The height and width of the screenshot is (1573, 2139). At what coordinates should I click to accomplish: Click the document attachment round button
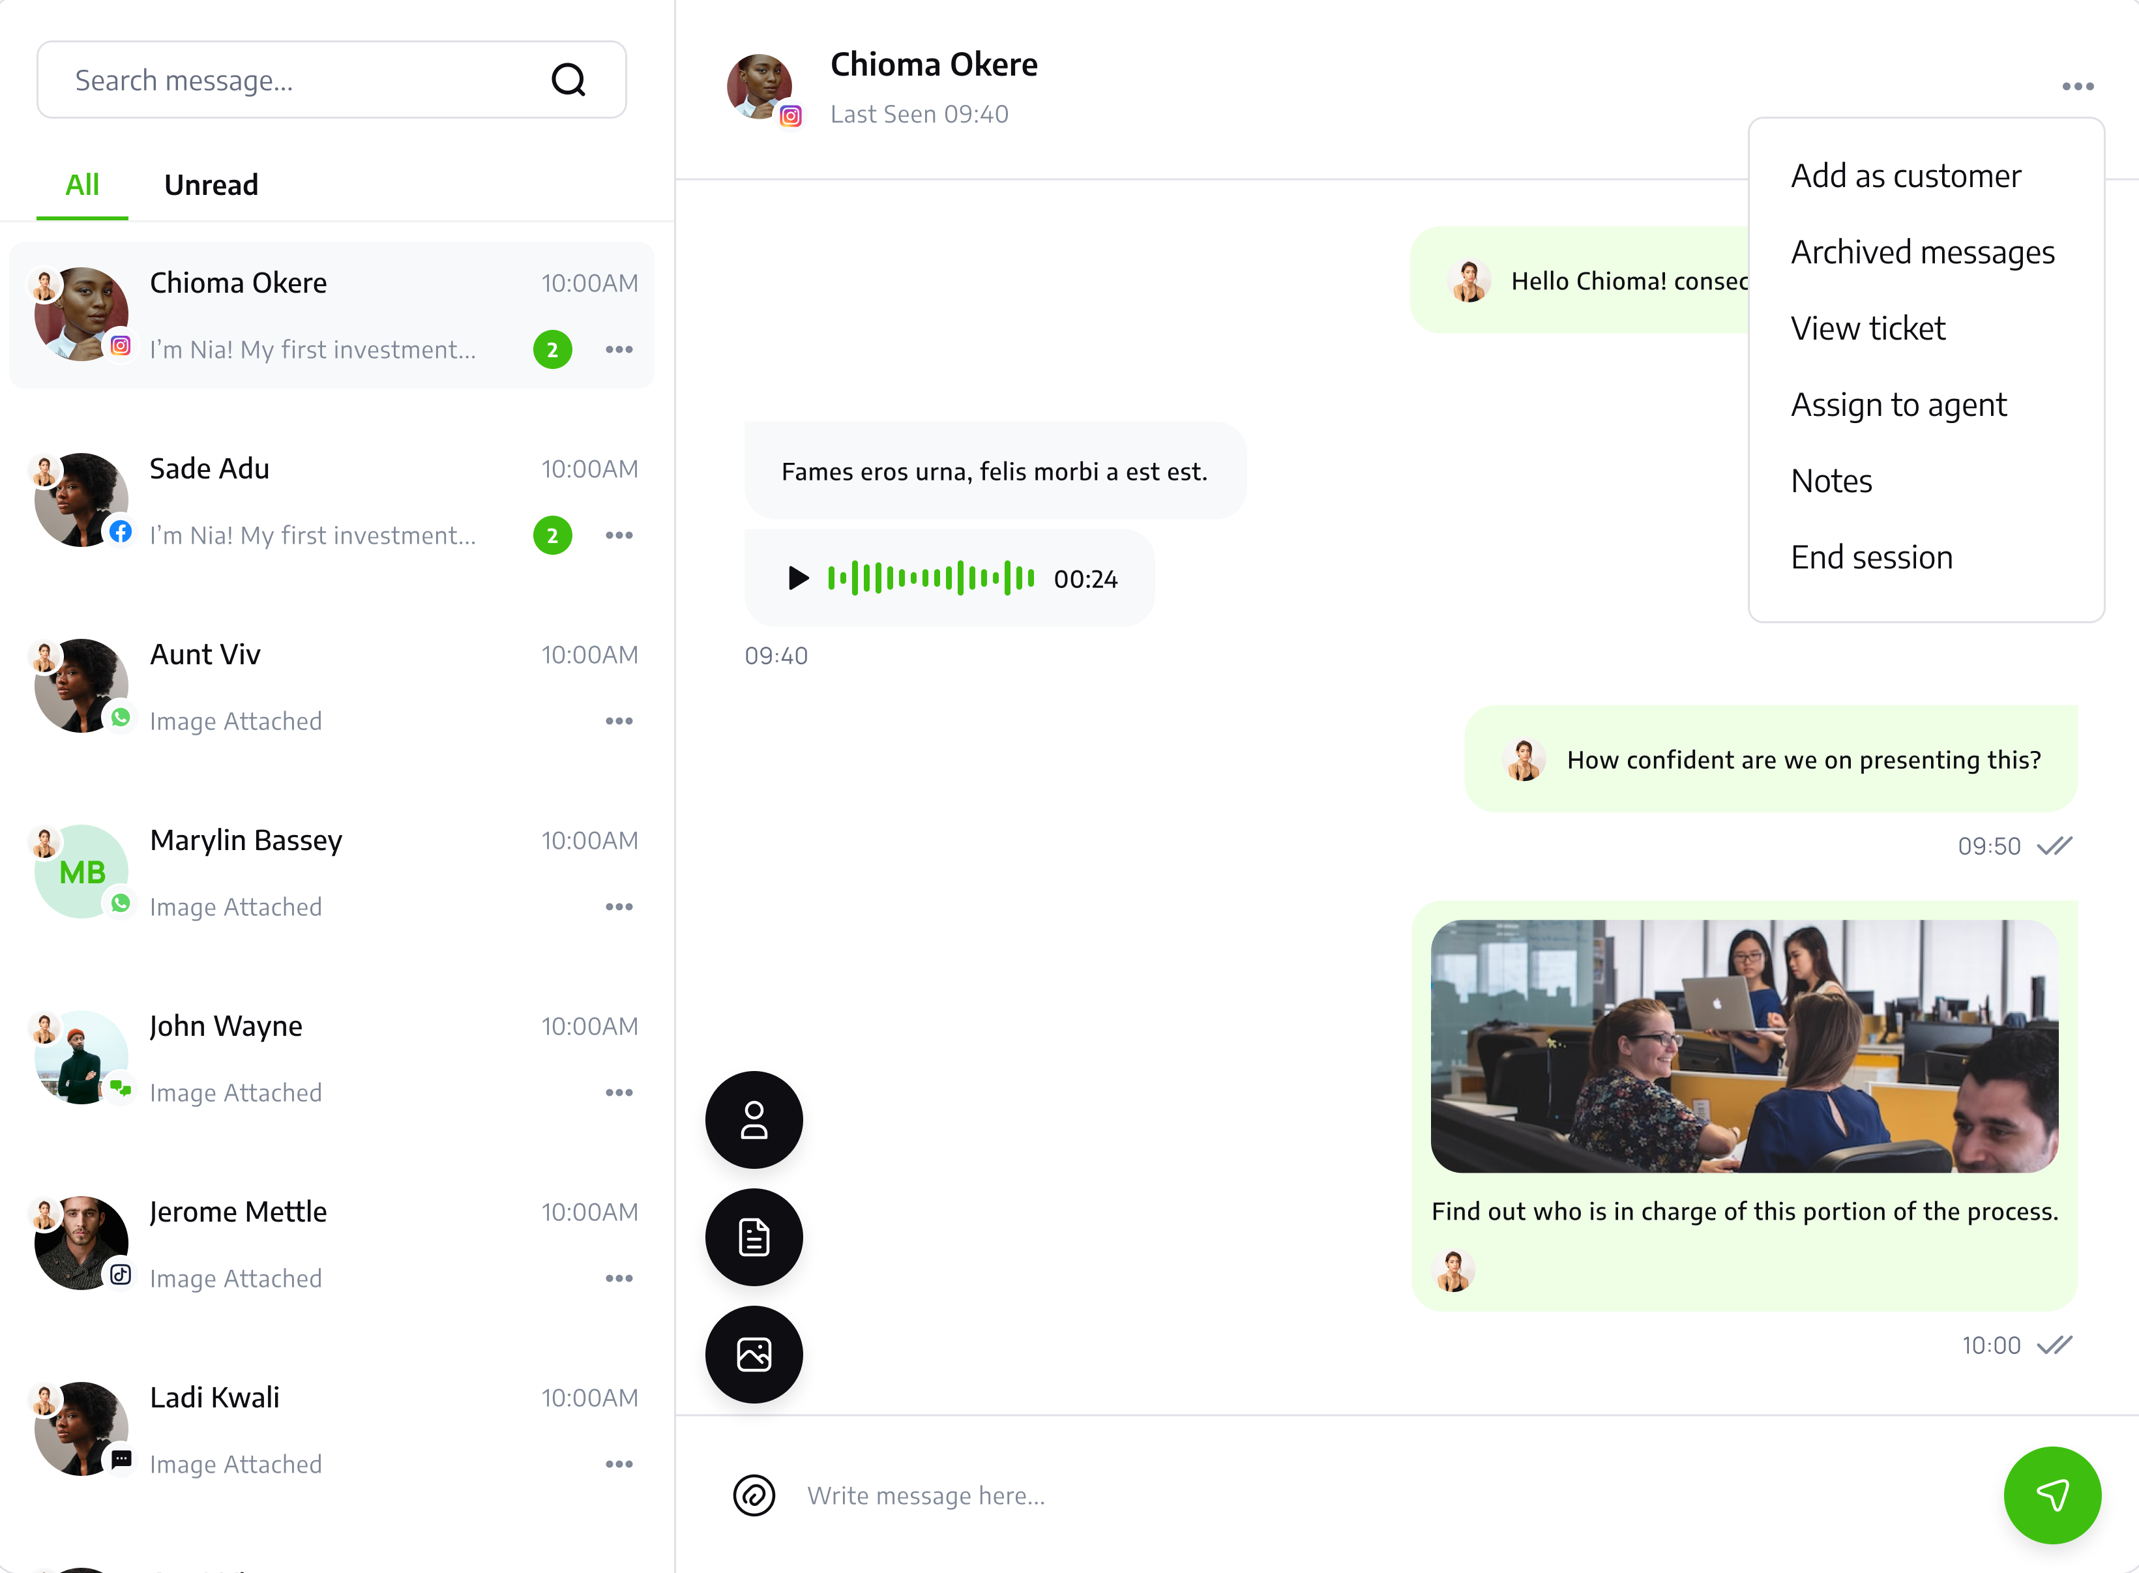tap(754, 1238)
